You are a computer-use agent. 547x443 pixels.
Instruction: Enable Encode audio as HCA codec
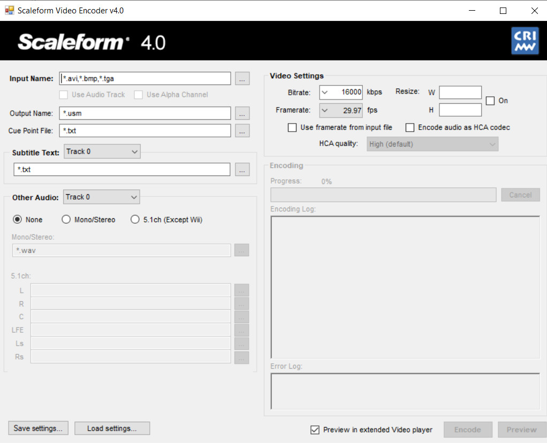point(410,128)
